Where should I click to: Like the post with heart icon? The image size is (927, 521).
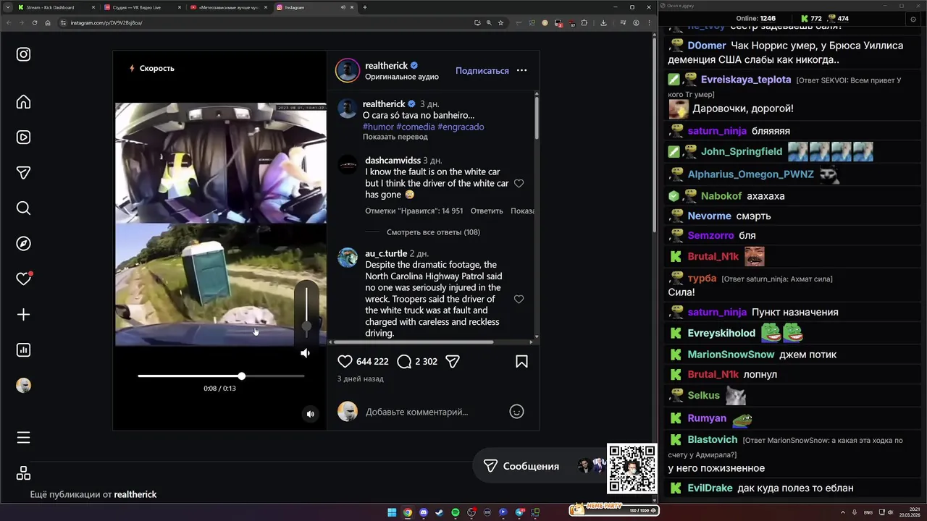[345, 361]
